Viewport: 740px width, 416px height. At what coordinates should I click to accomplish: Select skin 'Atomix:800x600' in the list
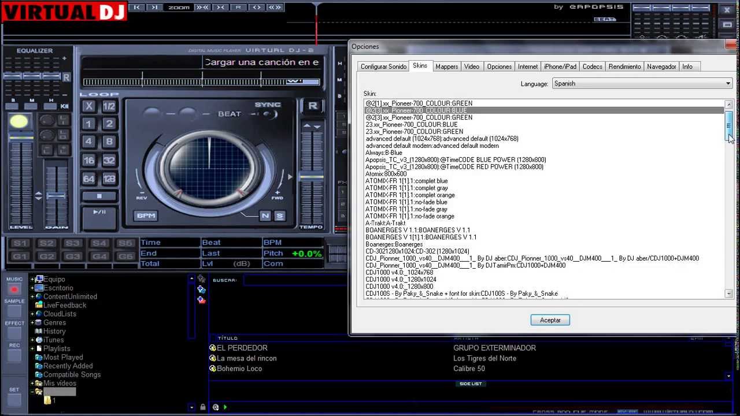[x=386, y=174]
